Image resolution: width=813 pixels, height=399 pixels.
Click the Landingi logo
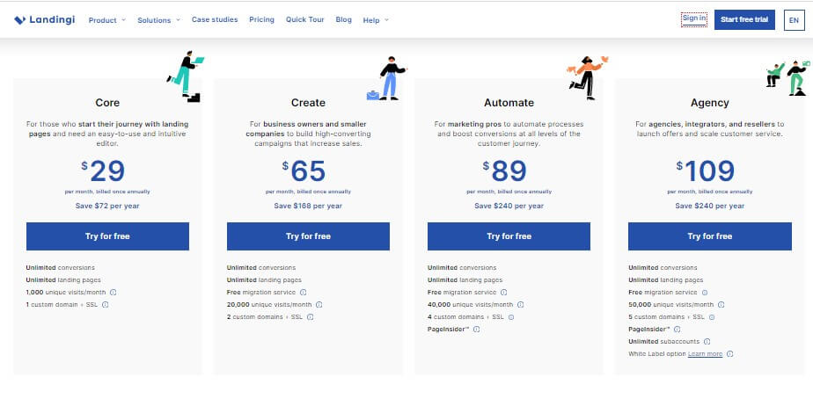click(x=45, y=19)
